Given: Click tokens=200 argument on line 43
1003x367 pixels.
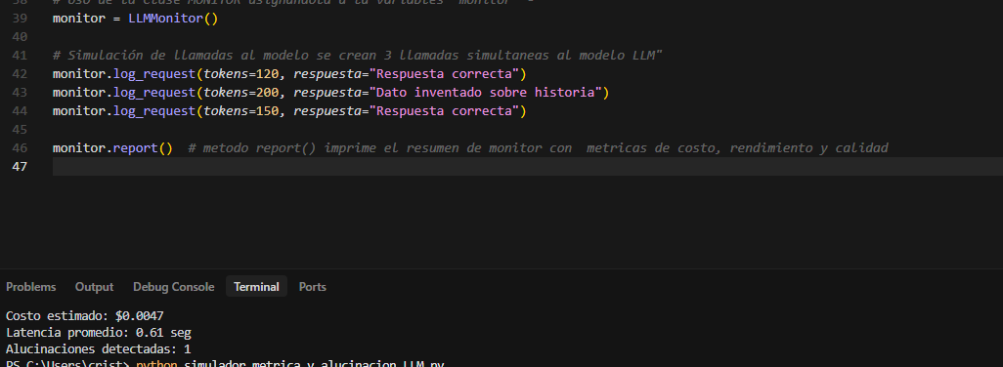Looking at the screenshot, I should [x=241, y=92].
